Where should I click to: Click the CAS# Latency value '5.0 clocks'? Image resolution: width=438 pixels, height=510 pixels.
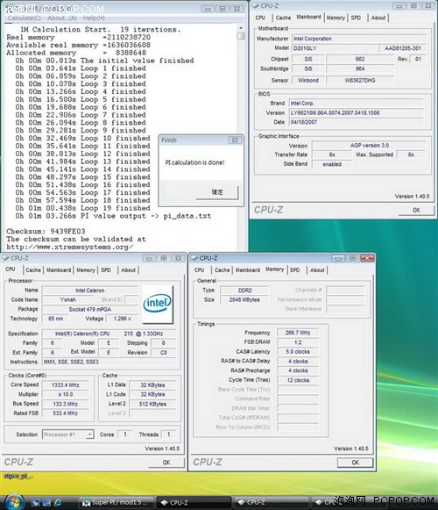pyautogui.click(x=298, y=352)
